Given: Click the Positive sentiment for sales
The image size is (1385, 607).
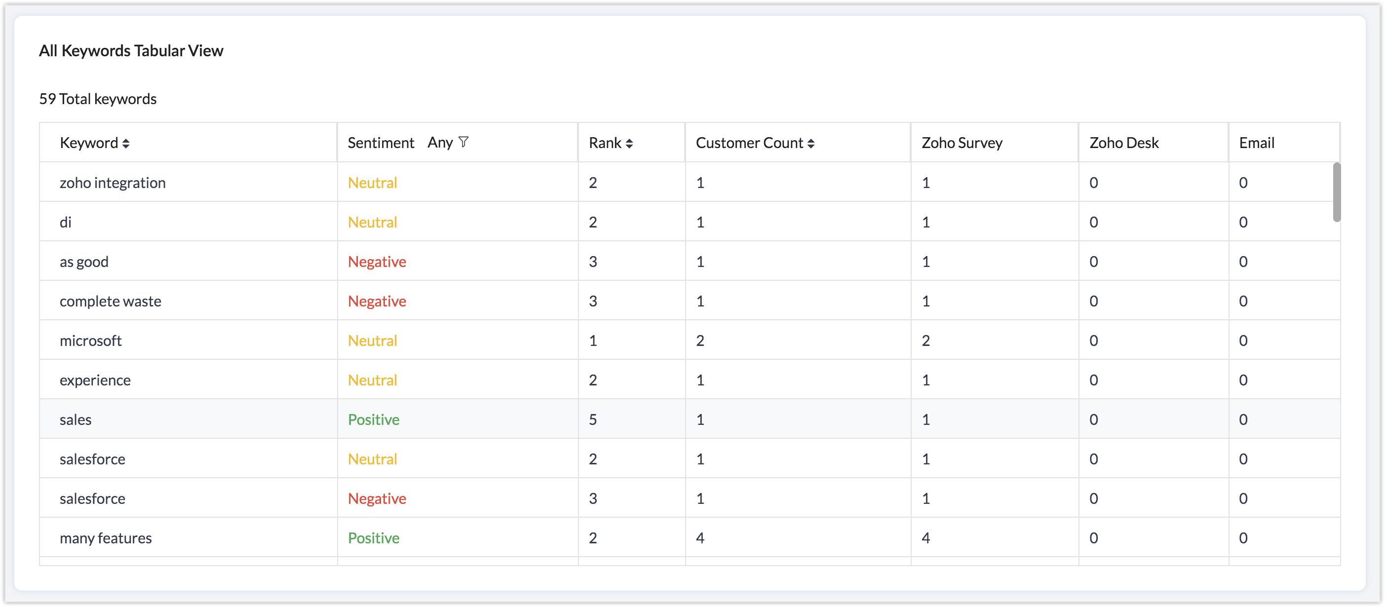Looking at the screenshot, I should pyautogui.click(x=374, y=420).
